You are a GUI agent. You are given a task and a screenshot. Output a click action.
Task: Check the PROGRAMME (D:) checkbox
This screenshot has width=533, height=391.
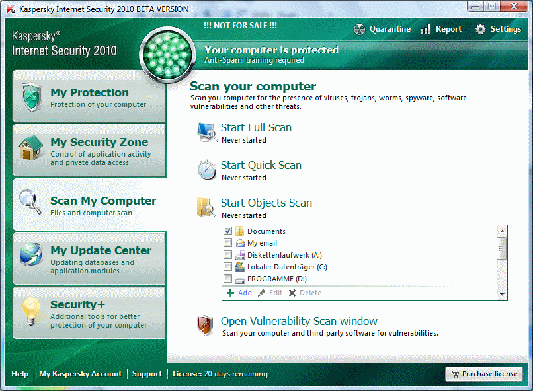227,279
